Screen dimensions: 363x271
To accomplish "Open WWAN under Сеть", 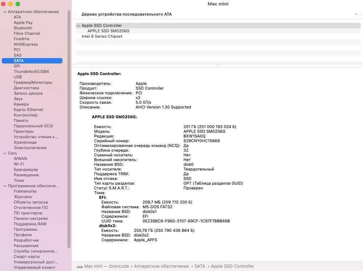I will click(x=20, y=159).
